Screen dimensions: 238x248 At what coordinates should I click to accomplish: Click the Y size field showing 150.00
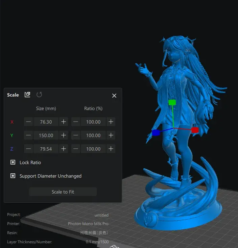(x=46, y=135)
